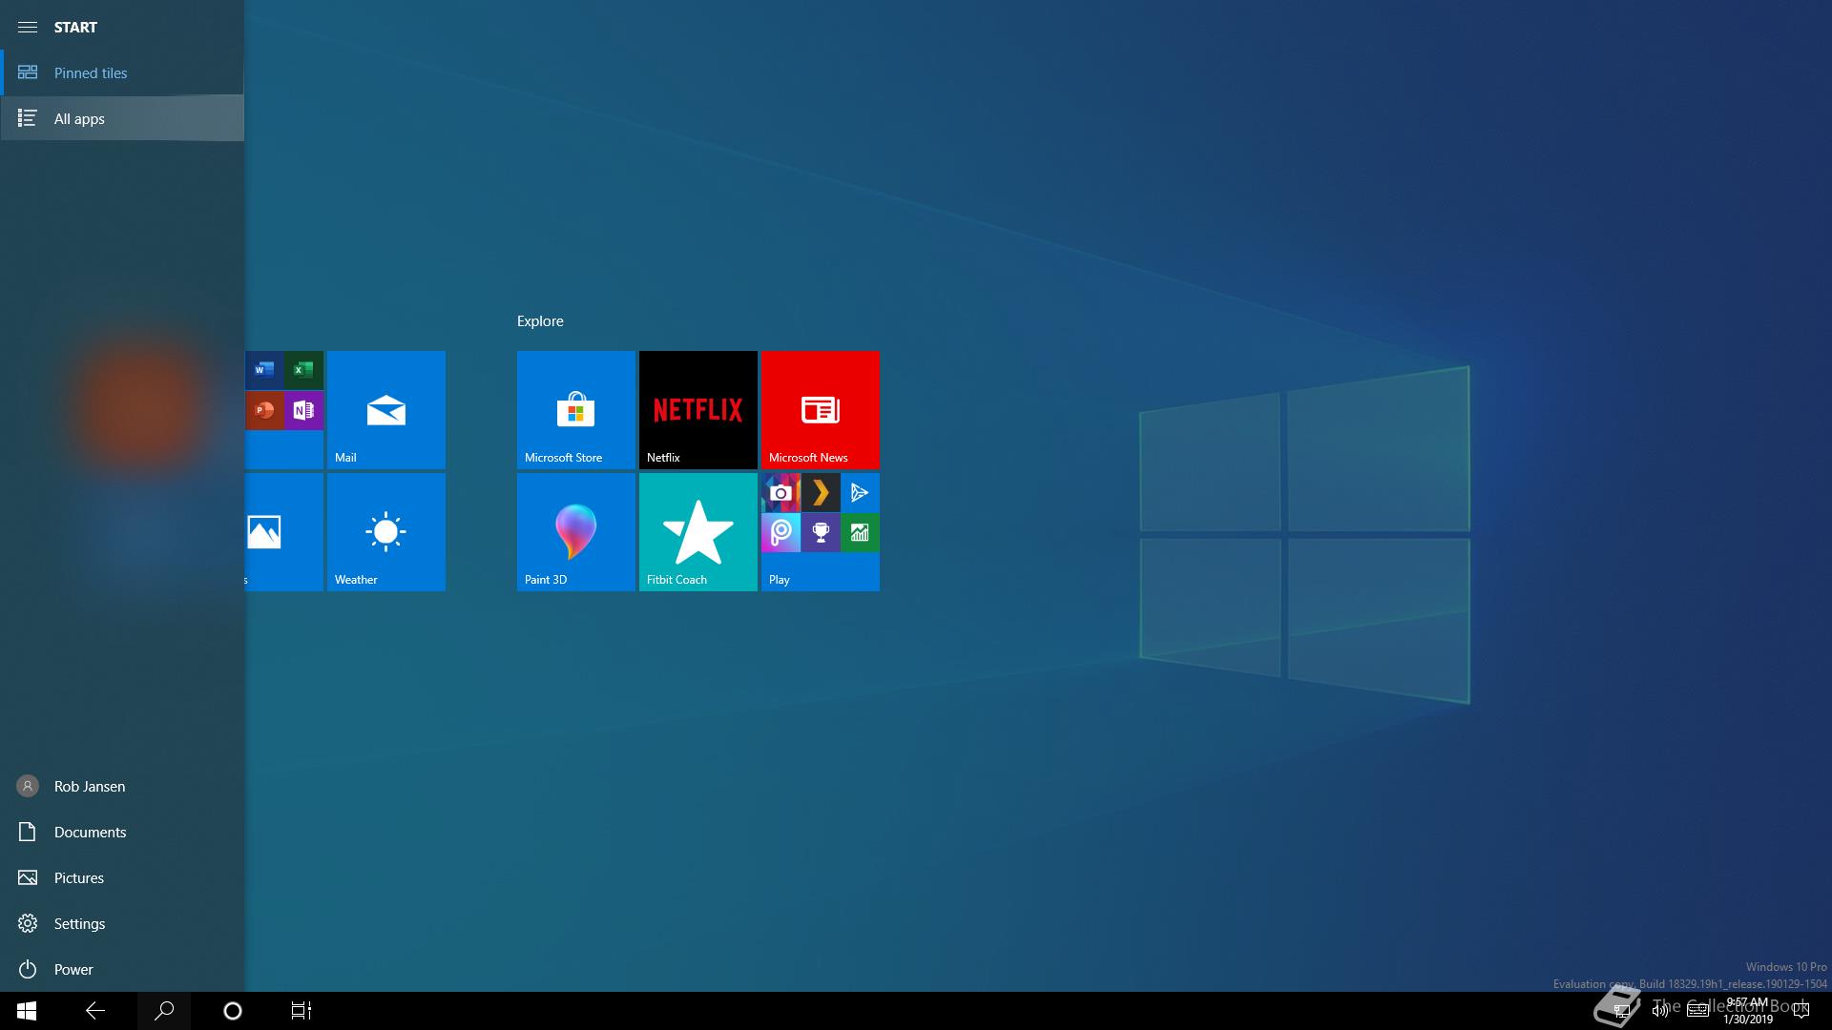Screen dimensions: 1832x1030
Task: Open Search from the taskbar
Action: tap(164, 1011)
